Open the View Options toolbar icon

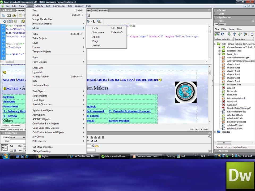(99, 21)
